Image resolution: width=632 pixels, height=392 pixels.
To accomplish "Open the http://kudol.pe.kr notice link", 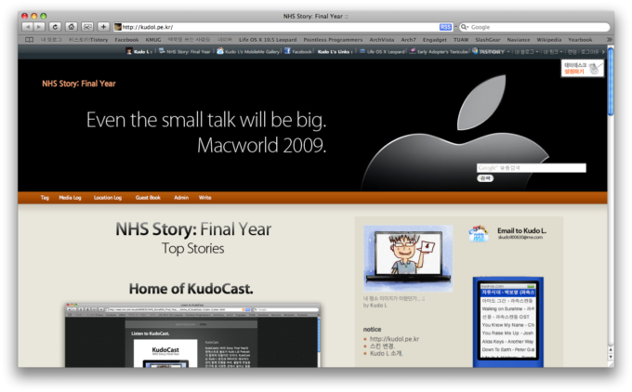I will pos(394,339).
